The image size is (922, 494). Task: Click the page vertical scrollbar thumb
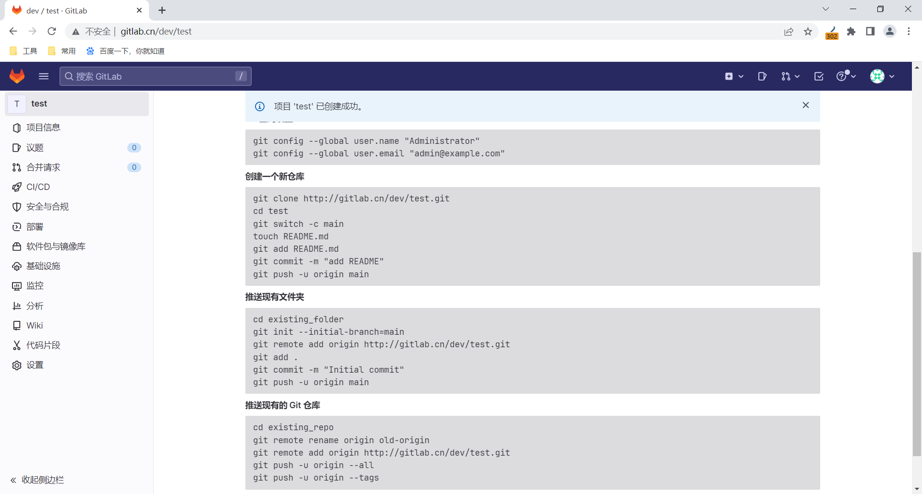pyautogui.click(x=917, y=353)
